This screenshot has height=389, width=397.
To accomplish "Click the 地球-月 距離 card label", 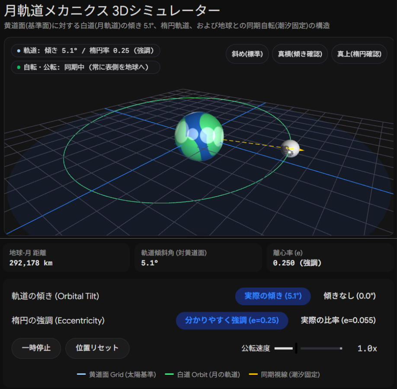I will point(28,252).
